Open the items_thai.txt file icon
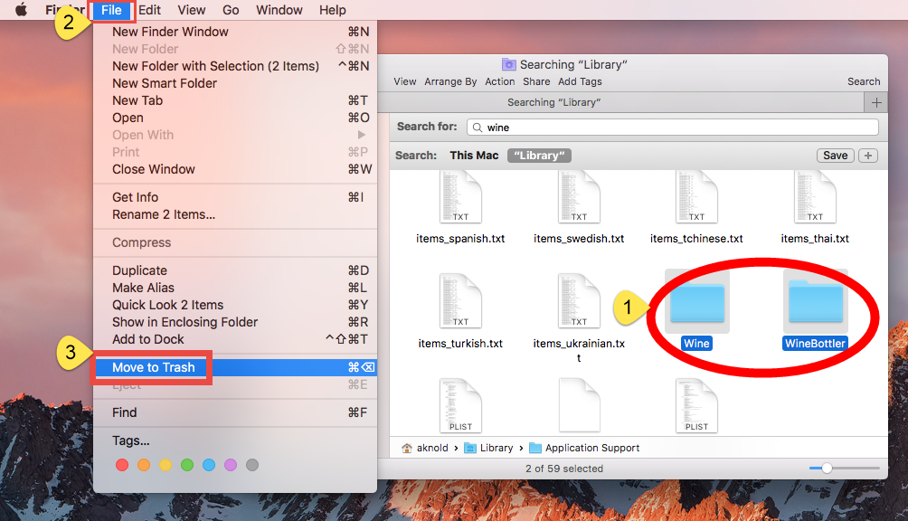This screenshot has width=908, height=521. (x=815, y=195)
